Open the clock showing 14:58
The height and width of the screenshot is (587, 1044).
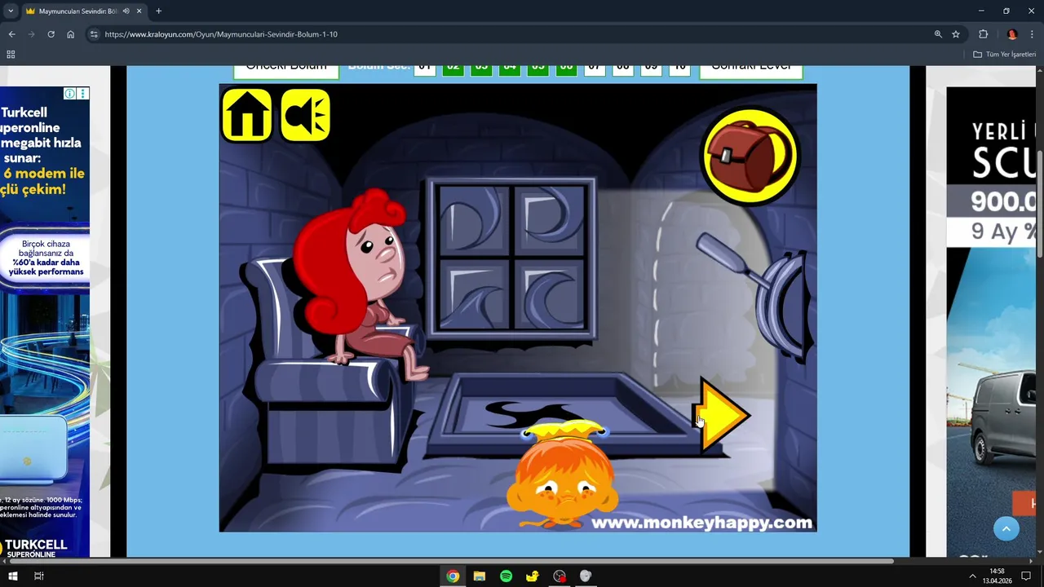click(x=998, y=576)
